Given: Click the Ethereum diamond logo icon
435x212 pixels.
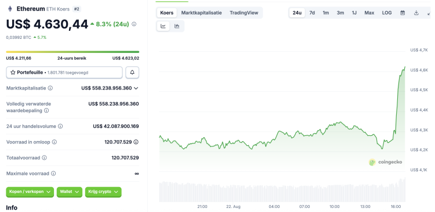Looking at the screenshot, I should point(10,9).
